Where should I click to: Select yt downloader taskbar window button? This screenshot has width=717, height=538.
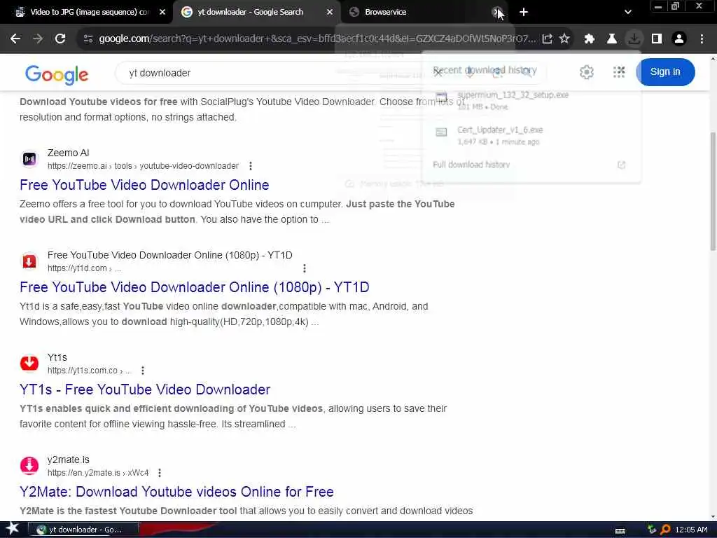point(84,530)
